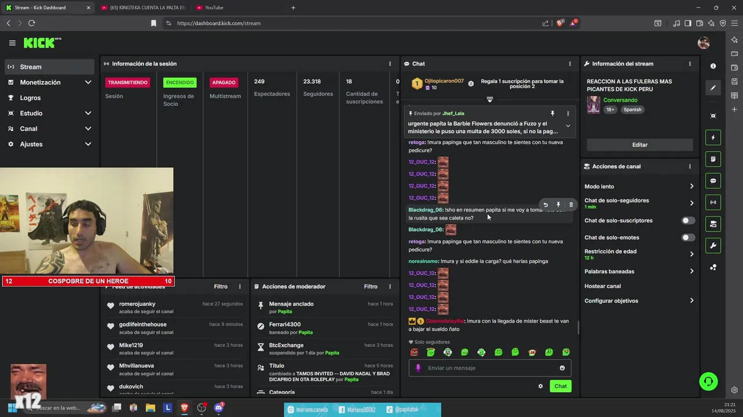
Task: Open Brave browser from taskbar
Action: tap(185, 408)
